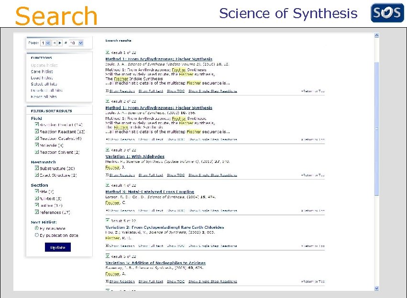Click Save hitlist
The width and height of the screenshot is (407, 298).
click(x=42, y=72)
